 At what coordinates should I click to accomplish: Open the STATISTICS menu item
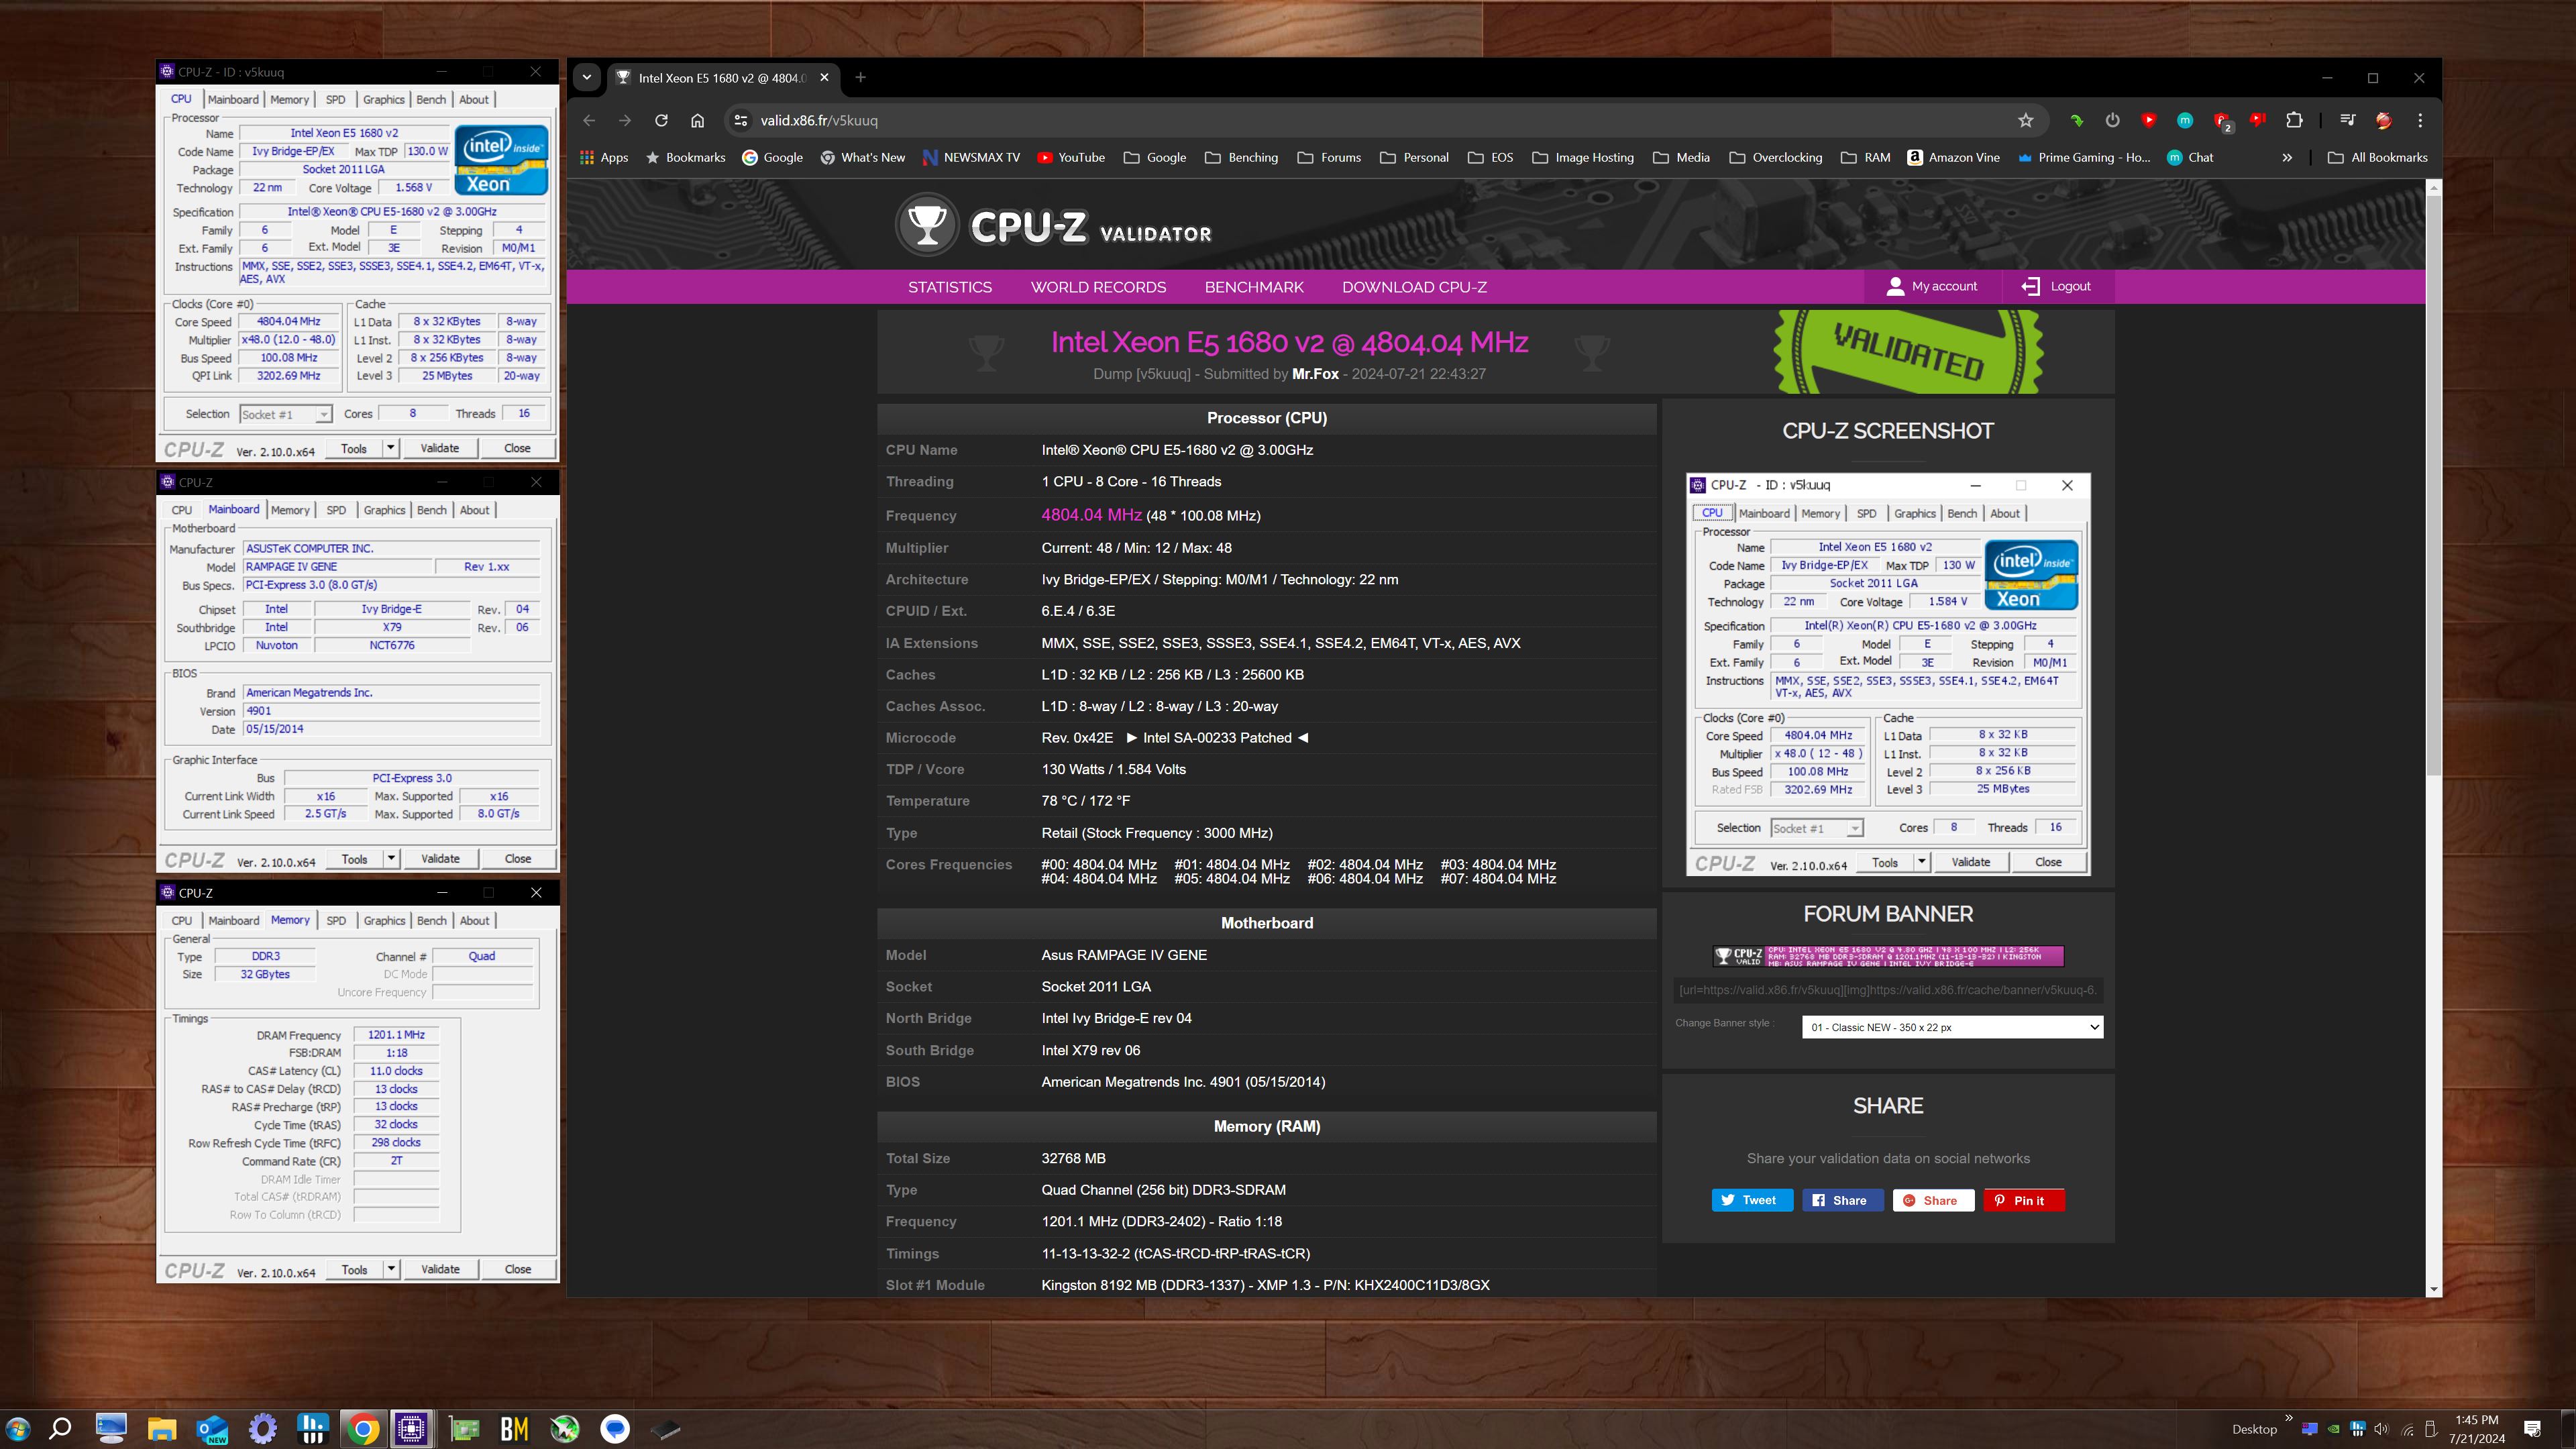click(949, 287)
